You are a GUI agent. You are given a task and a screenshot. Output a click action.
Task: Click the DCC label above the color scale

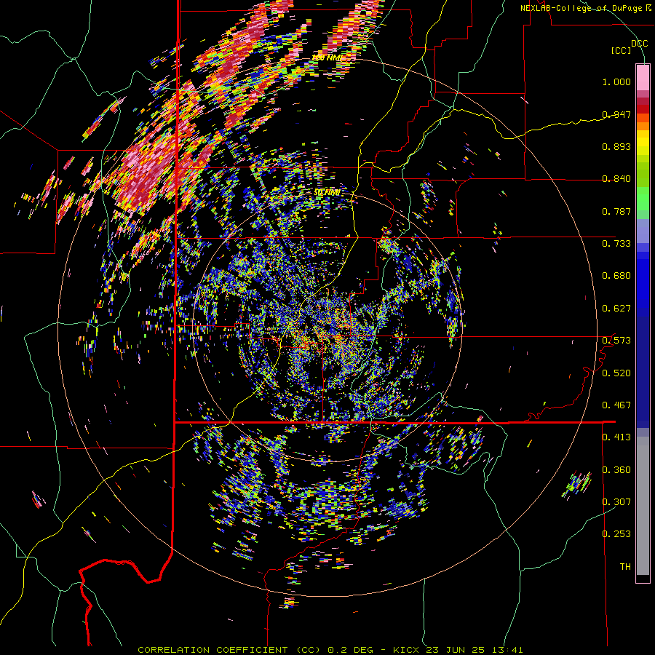tap(640, 44)
